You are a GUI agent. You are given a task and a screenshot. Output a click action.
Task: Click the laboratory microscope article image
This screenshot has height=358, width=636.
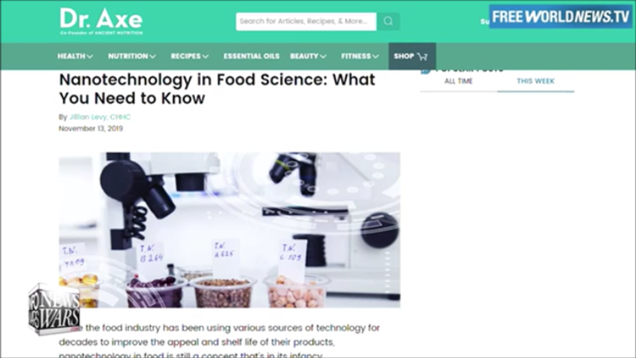[x=230, y=230]
